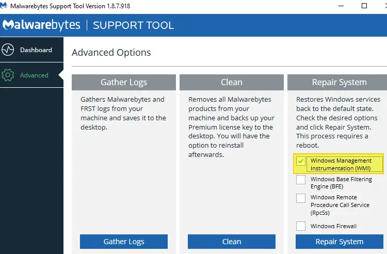Click the blue Repair System button
Viewport: 387px width, 254px height.
340,242
